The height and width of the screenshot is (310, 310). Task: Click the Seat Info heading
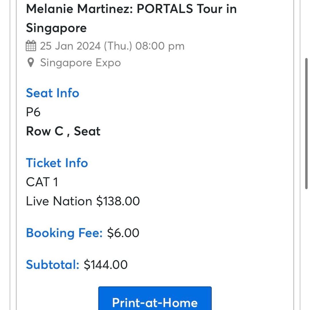tap(53, 93)
